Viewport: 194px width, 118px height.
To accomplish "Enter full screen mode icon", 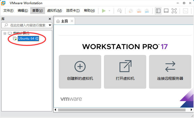I will coord(174,11).
